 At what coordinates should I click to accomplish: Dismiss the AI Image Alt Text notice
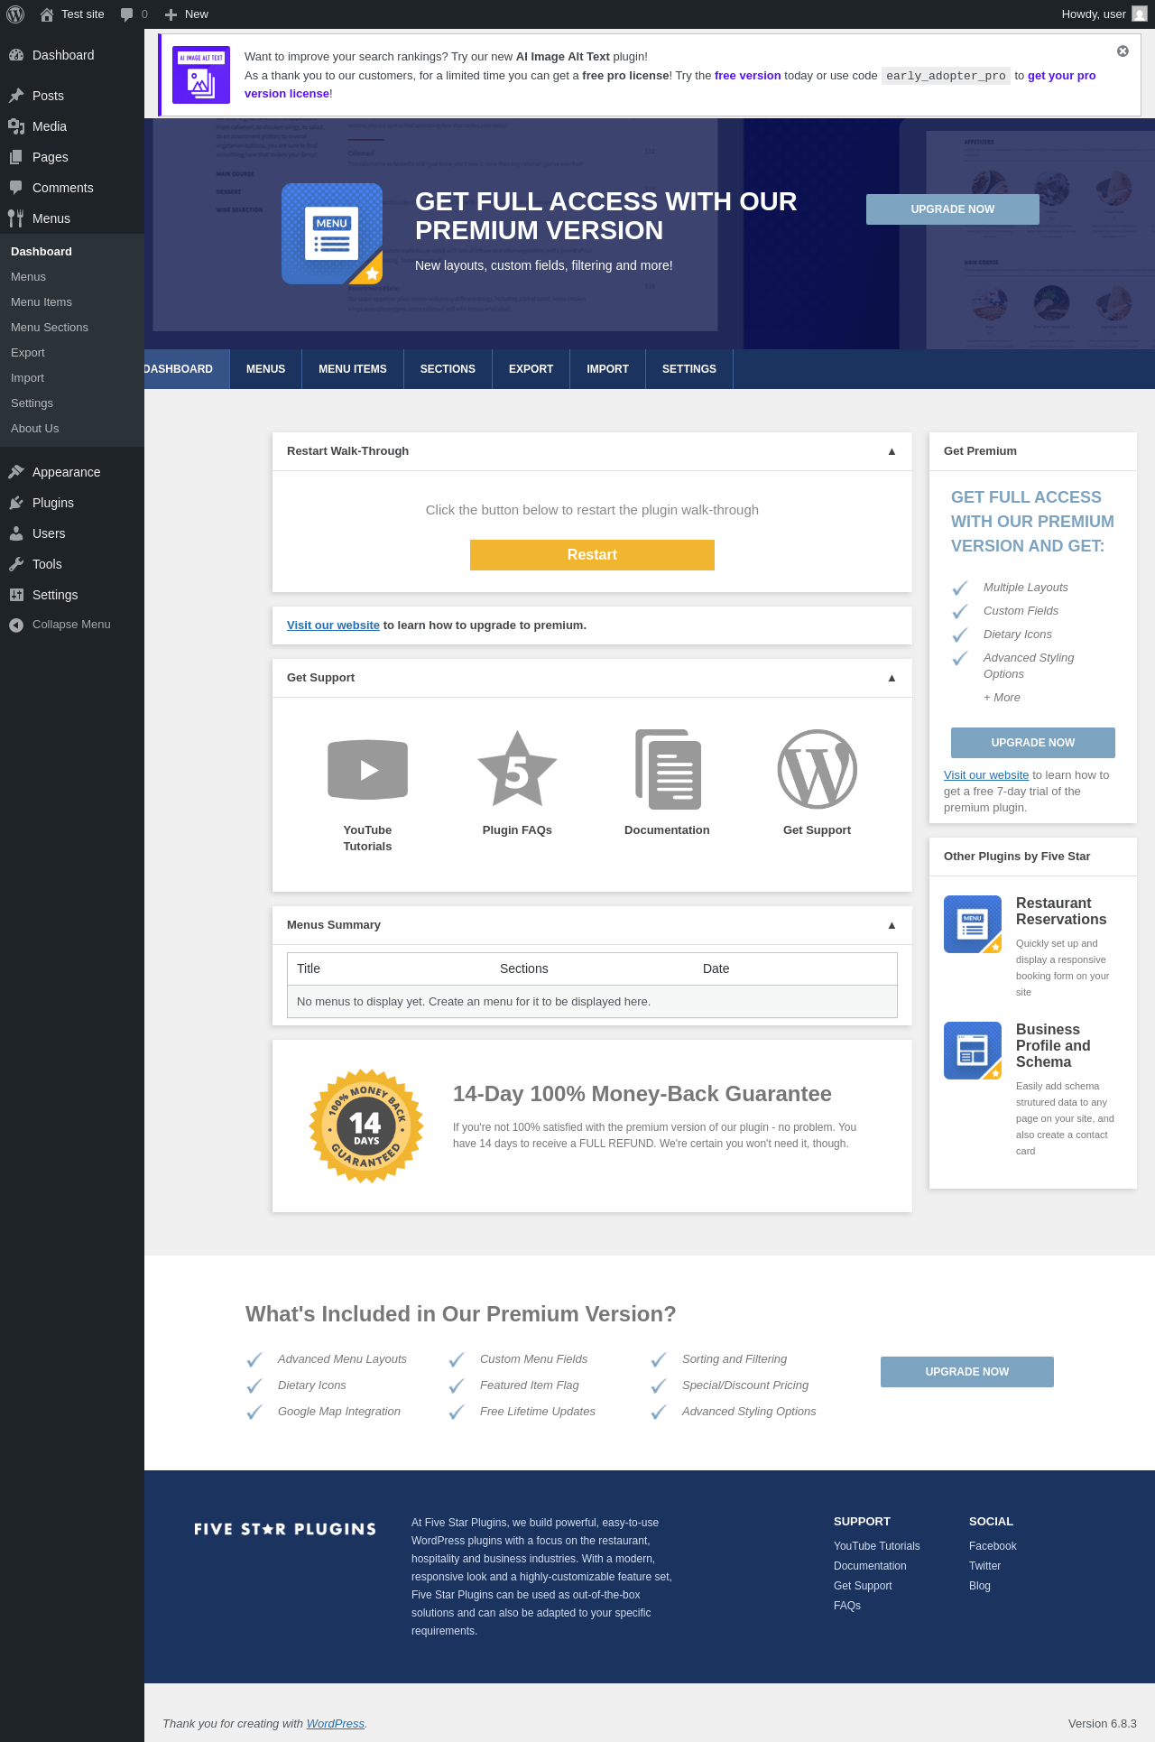1123,51
